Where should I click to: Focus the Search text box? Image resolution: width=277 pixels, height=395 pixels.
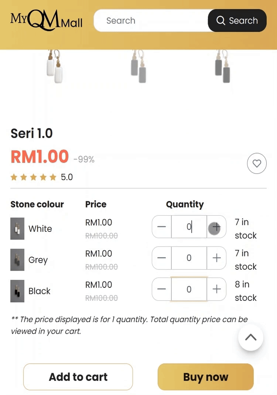pos(151,20)
